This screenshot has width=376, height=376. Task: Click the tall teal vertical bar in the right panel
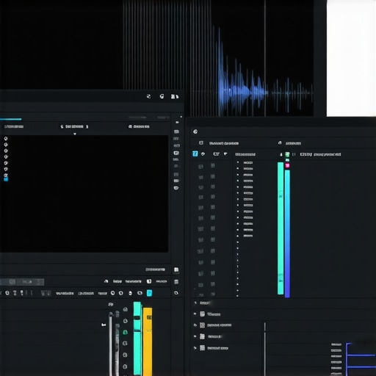click(x=281, y=228)
